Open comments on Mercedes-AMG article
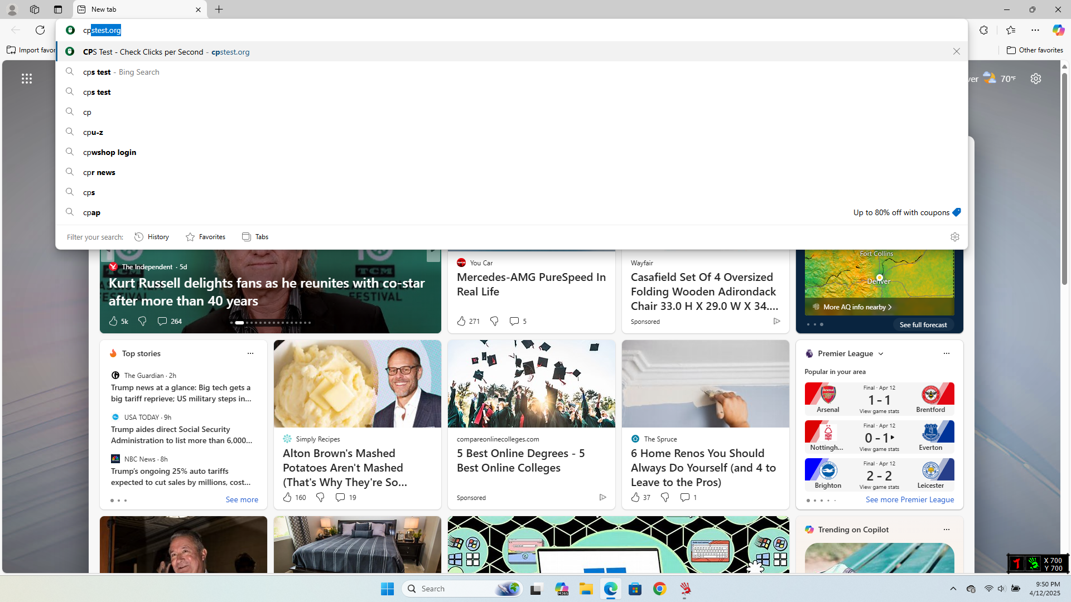Viewport: 1071px width, 602px height. point(518,321)
